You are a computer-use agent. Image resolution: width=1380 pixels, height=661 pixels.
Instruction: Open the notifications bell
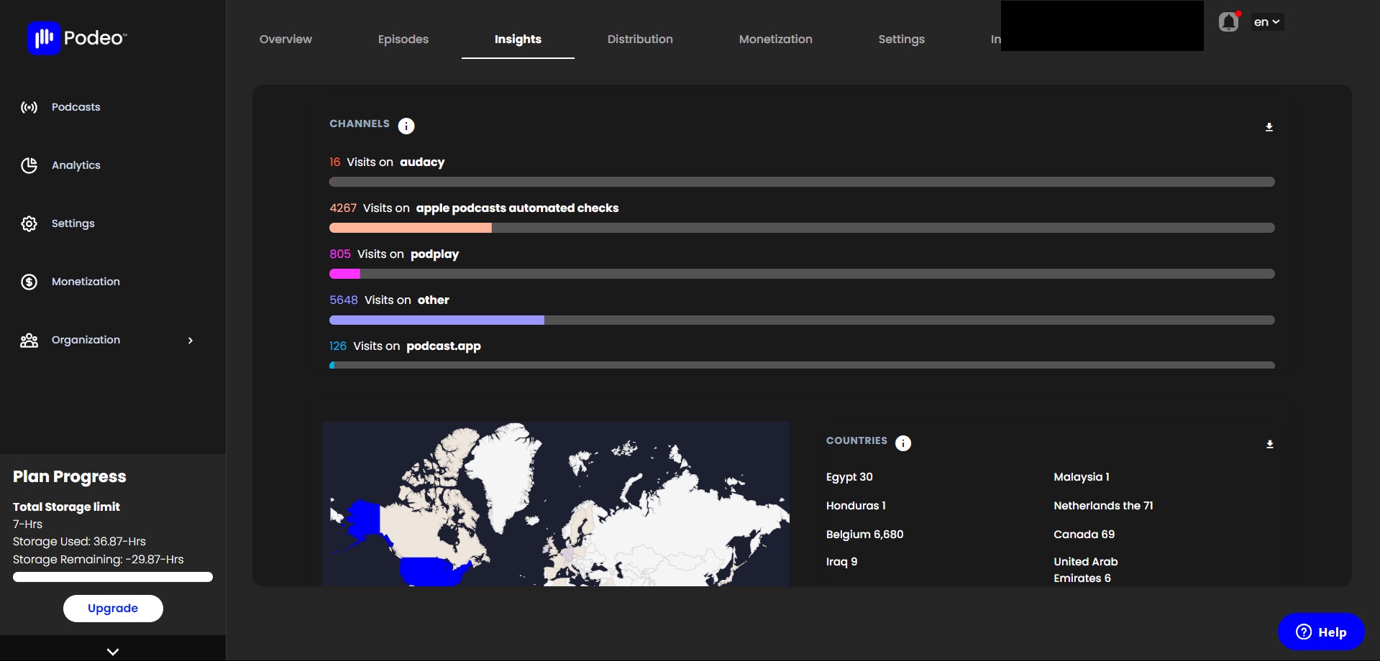click(x=1229, y=22)
